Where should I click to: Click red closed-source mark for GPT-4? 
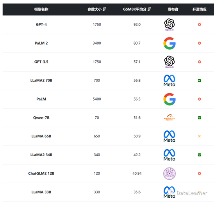pos(200,25)
